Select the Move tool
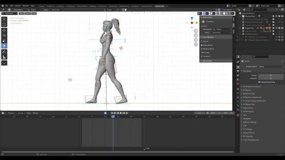The height and width of the screenshot is (160, 285). [4, 31]
